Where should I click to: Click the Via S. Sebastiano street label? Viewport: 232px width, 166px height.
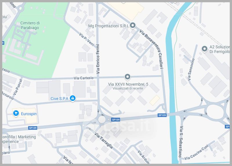181,142
